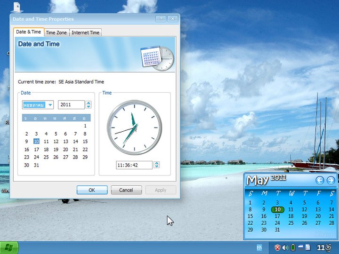Select day 1 in the dialog calendar

pyautogui.click(x=85, y=126)
